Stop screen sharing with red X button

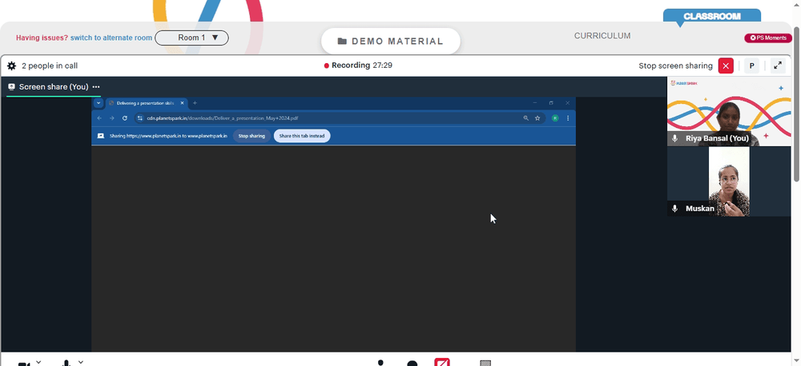[726, 66]
